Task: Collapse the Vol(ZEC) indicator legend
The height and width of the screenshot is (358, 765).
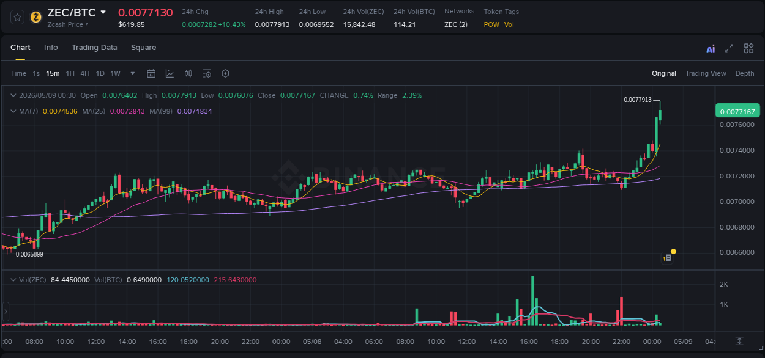Action: pyautogui.click(x=13, y=280)
